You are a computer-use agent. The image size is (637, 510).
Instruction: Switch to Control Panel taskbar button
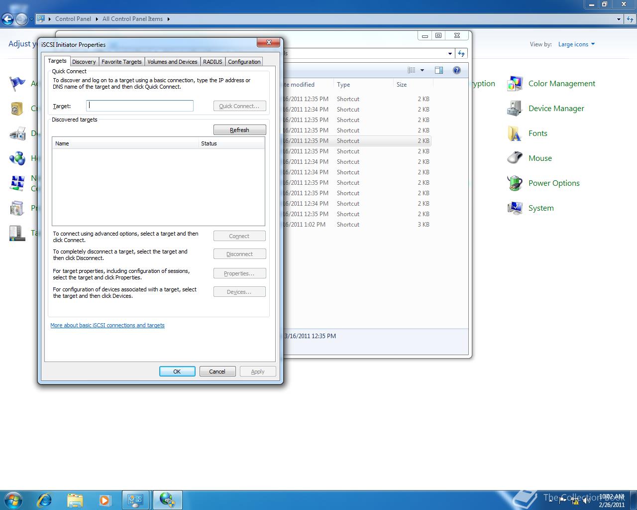(135, 500)
